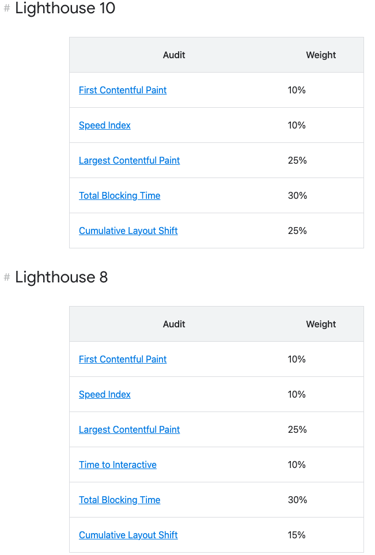This screenshot has height=555, width=375.
Task: Select Weight column header in Lighthouse 10 table
Action: tap(321, 55)
